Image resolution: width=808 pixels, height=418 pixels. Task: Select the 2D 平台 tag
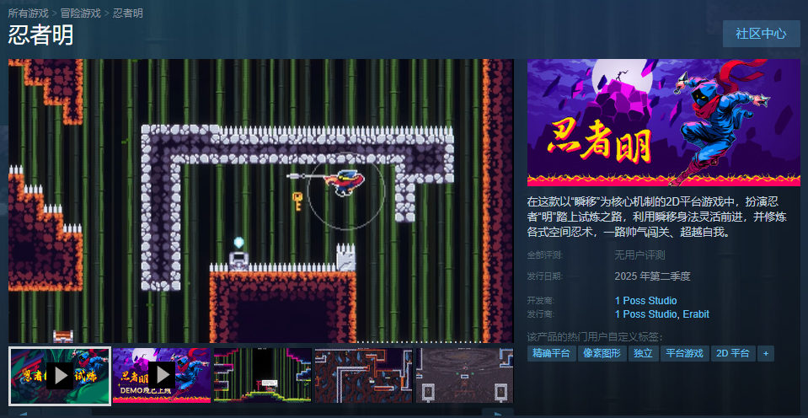(x=733, y=354)
